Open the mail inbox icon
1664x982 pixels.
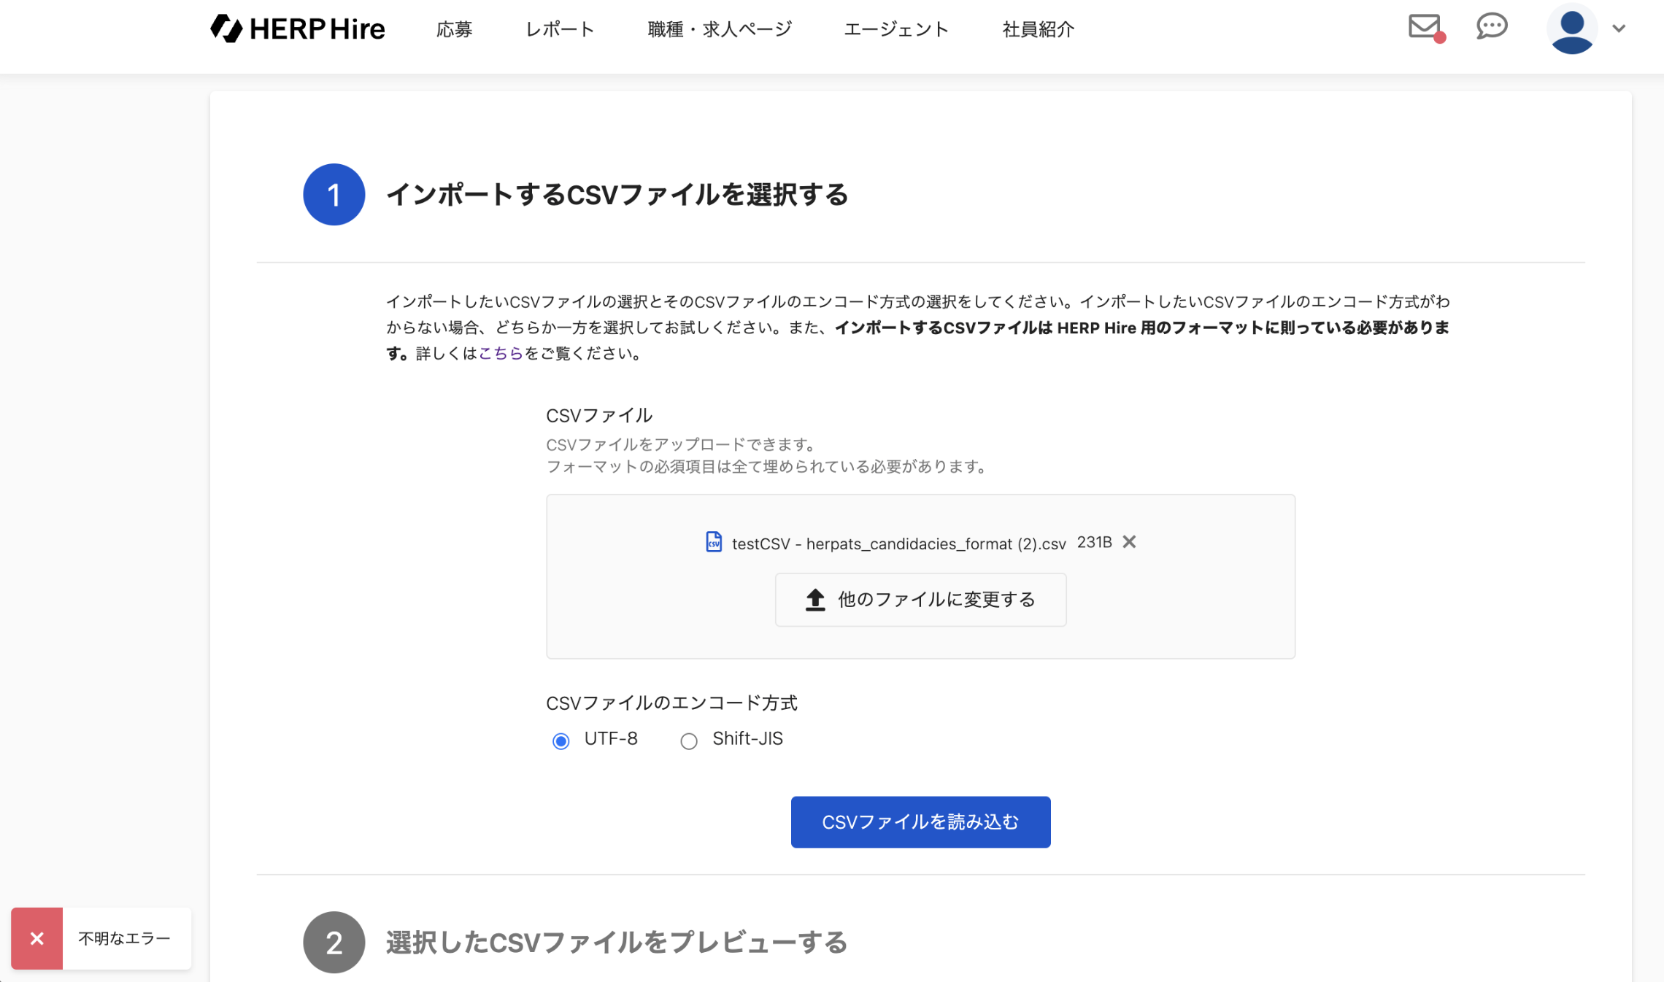pos(1425,27)
